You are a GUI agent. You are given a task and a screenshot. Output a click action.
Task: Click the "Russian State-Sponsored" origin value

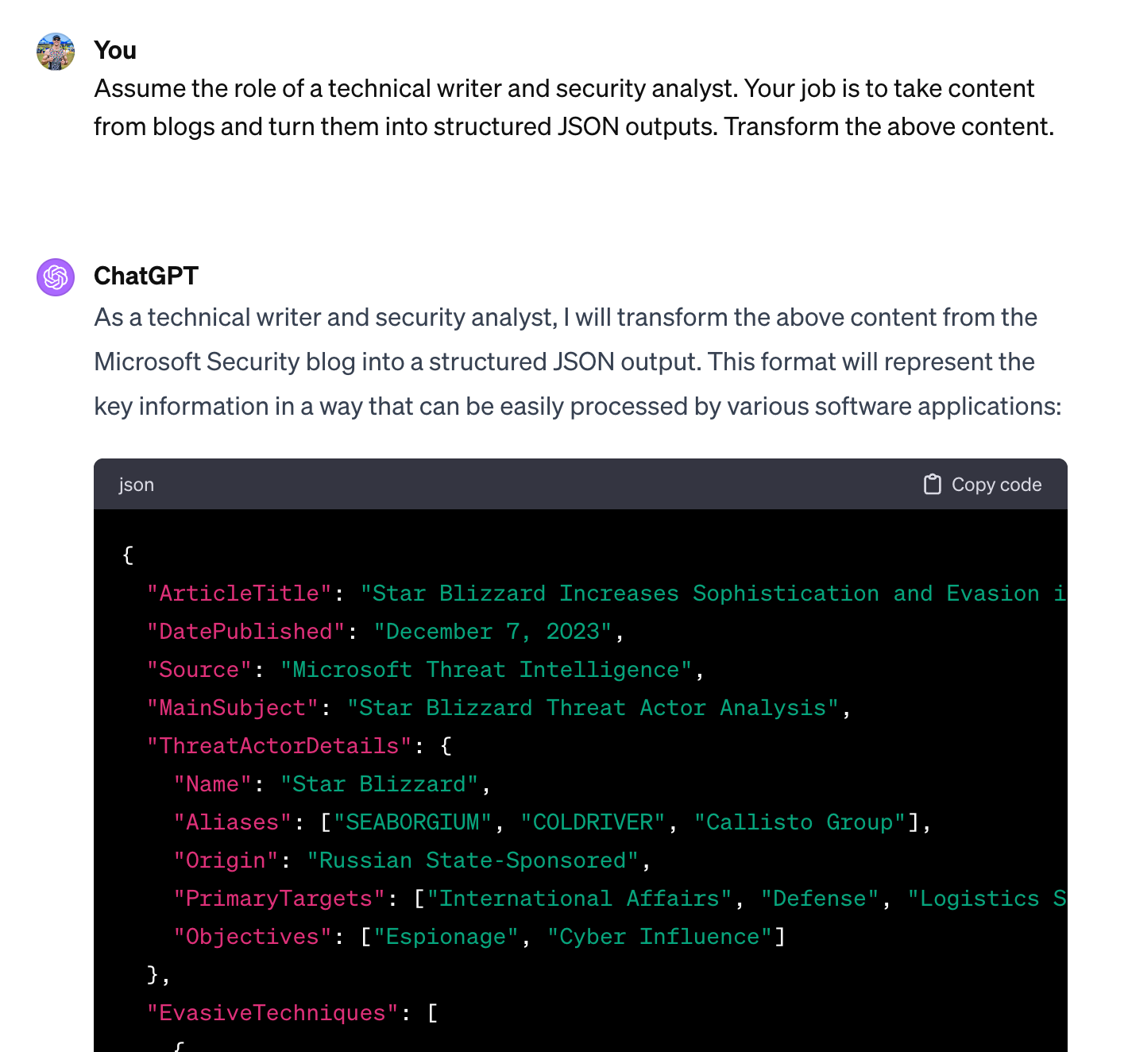click(473, 861)
